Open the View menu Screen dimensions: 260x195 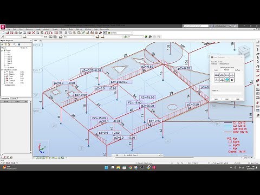point(21,29)
